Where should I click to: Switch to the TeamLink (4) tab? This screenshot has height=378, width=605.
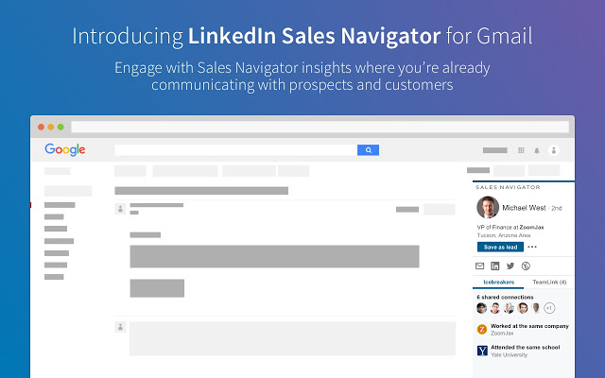549,282
